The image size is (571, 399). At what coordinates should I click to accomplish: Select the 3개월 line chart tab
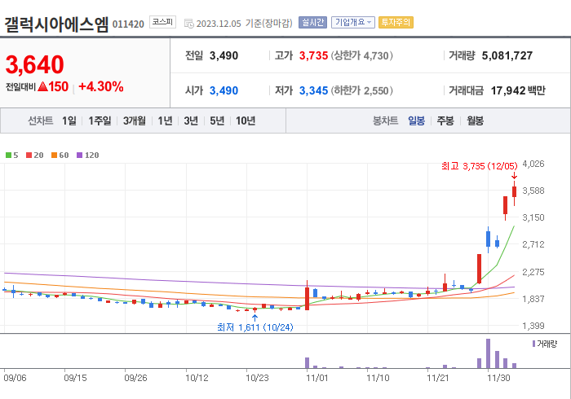[x=135, y=121]
